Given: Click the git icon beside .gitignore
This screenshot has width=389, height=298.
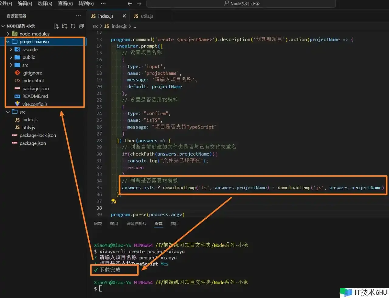Looking at the screenshot, I should (x=17, y=73).
